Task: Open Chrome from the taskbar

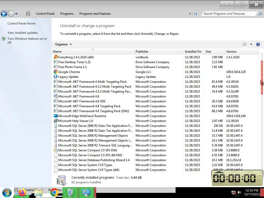Action: [x=54, y=193]
